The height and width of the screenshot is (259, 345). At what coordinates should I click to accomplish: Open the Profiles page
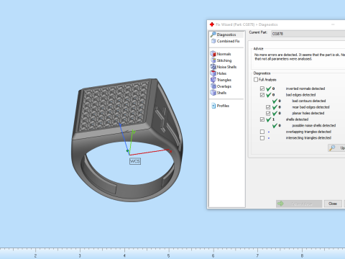[x=221, y=106]
